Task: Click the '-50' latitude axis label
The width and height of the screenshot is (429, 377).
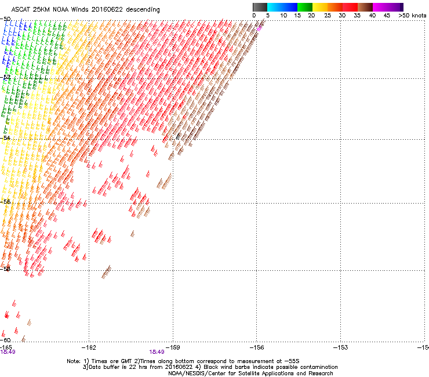Action: tap(5, 19)
